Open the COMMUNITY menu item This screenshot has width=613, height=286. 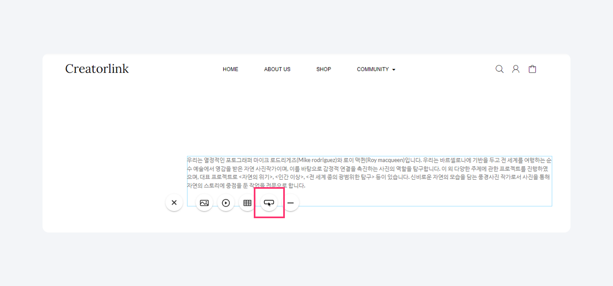[x=373, y=69]
